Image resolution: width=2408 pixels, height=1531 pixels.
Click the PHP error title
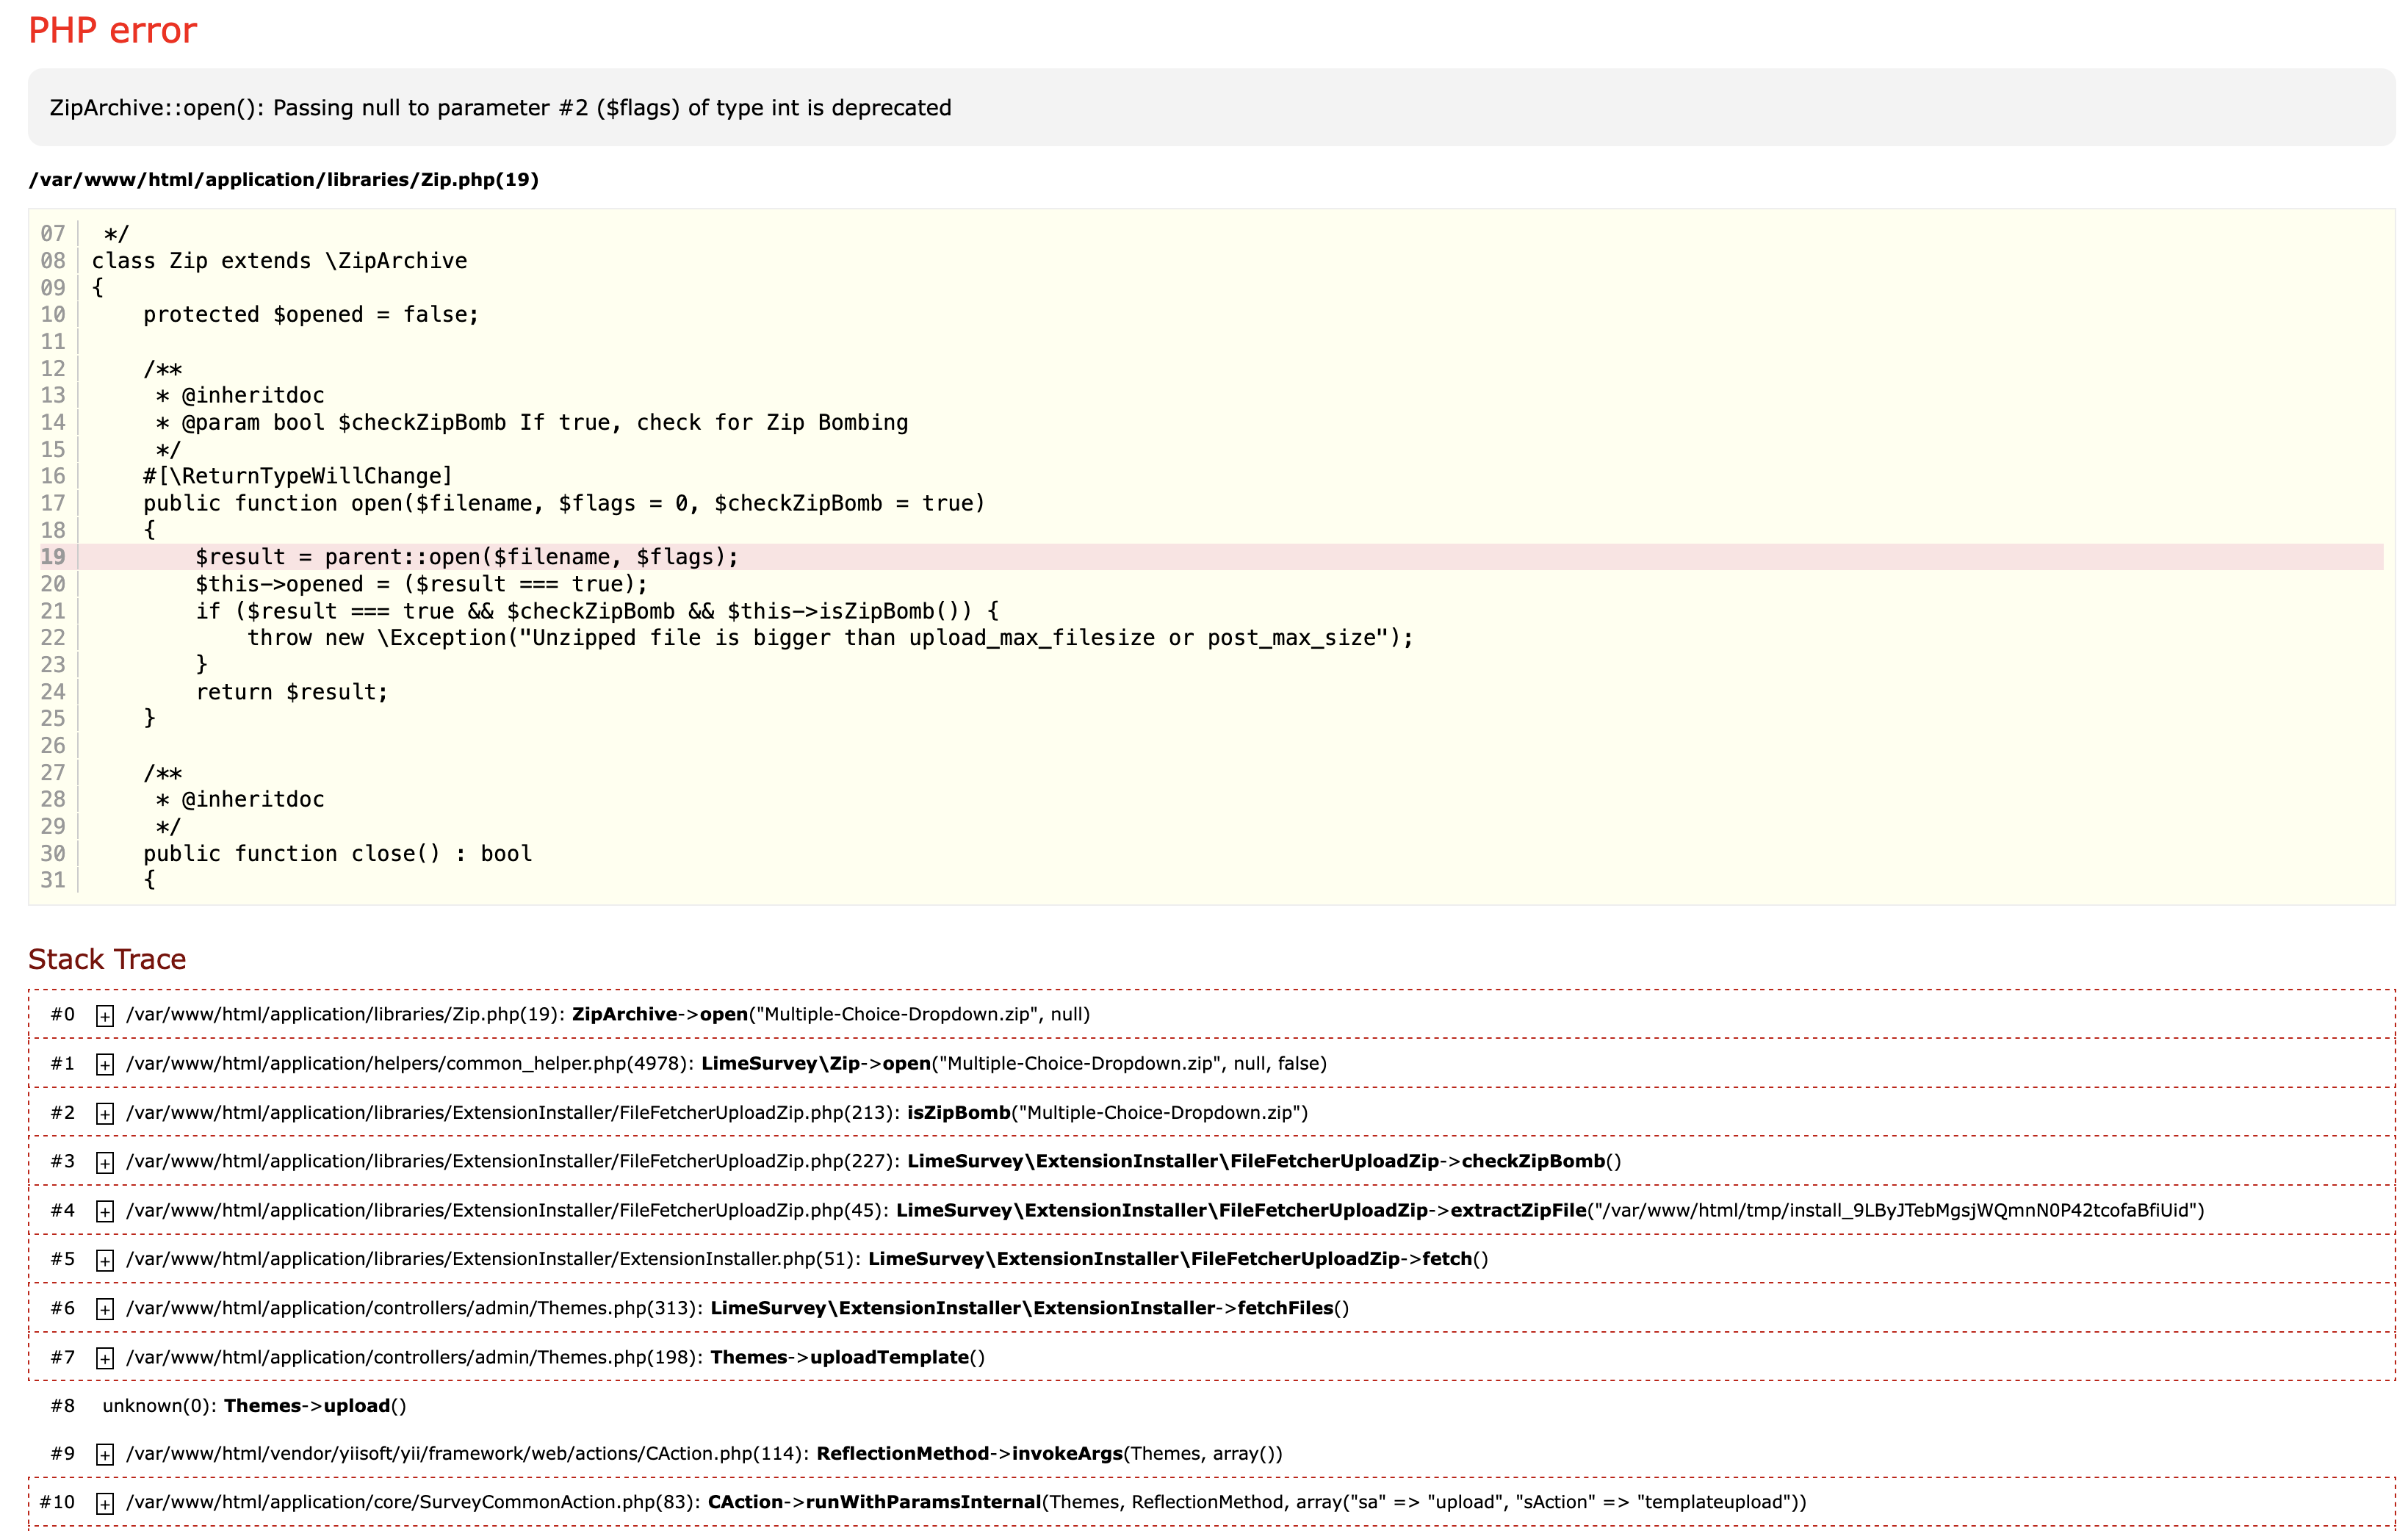(112, 30)
